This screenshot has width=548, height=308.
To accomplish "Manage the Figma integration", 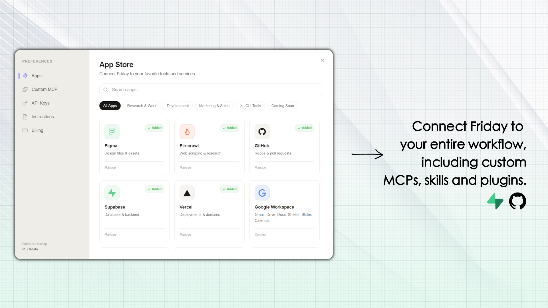I will point(110,167).
